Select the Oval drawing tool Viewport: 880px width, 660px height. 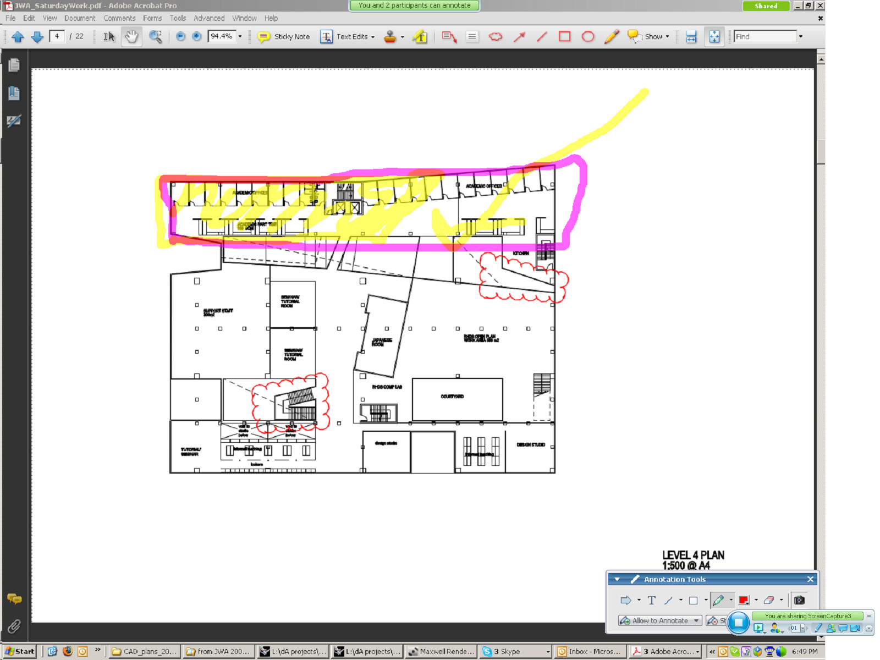click(588, 37)
